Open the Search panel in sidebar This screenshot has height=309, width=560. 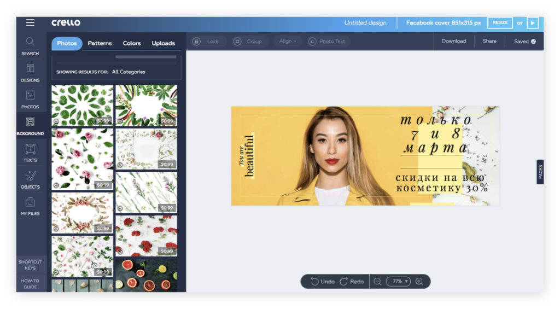30,45
